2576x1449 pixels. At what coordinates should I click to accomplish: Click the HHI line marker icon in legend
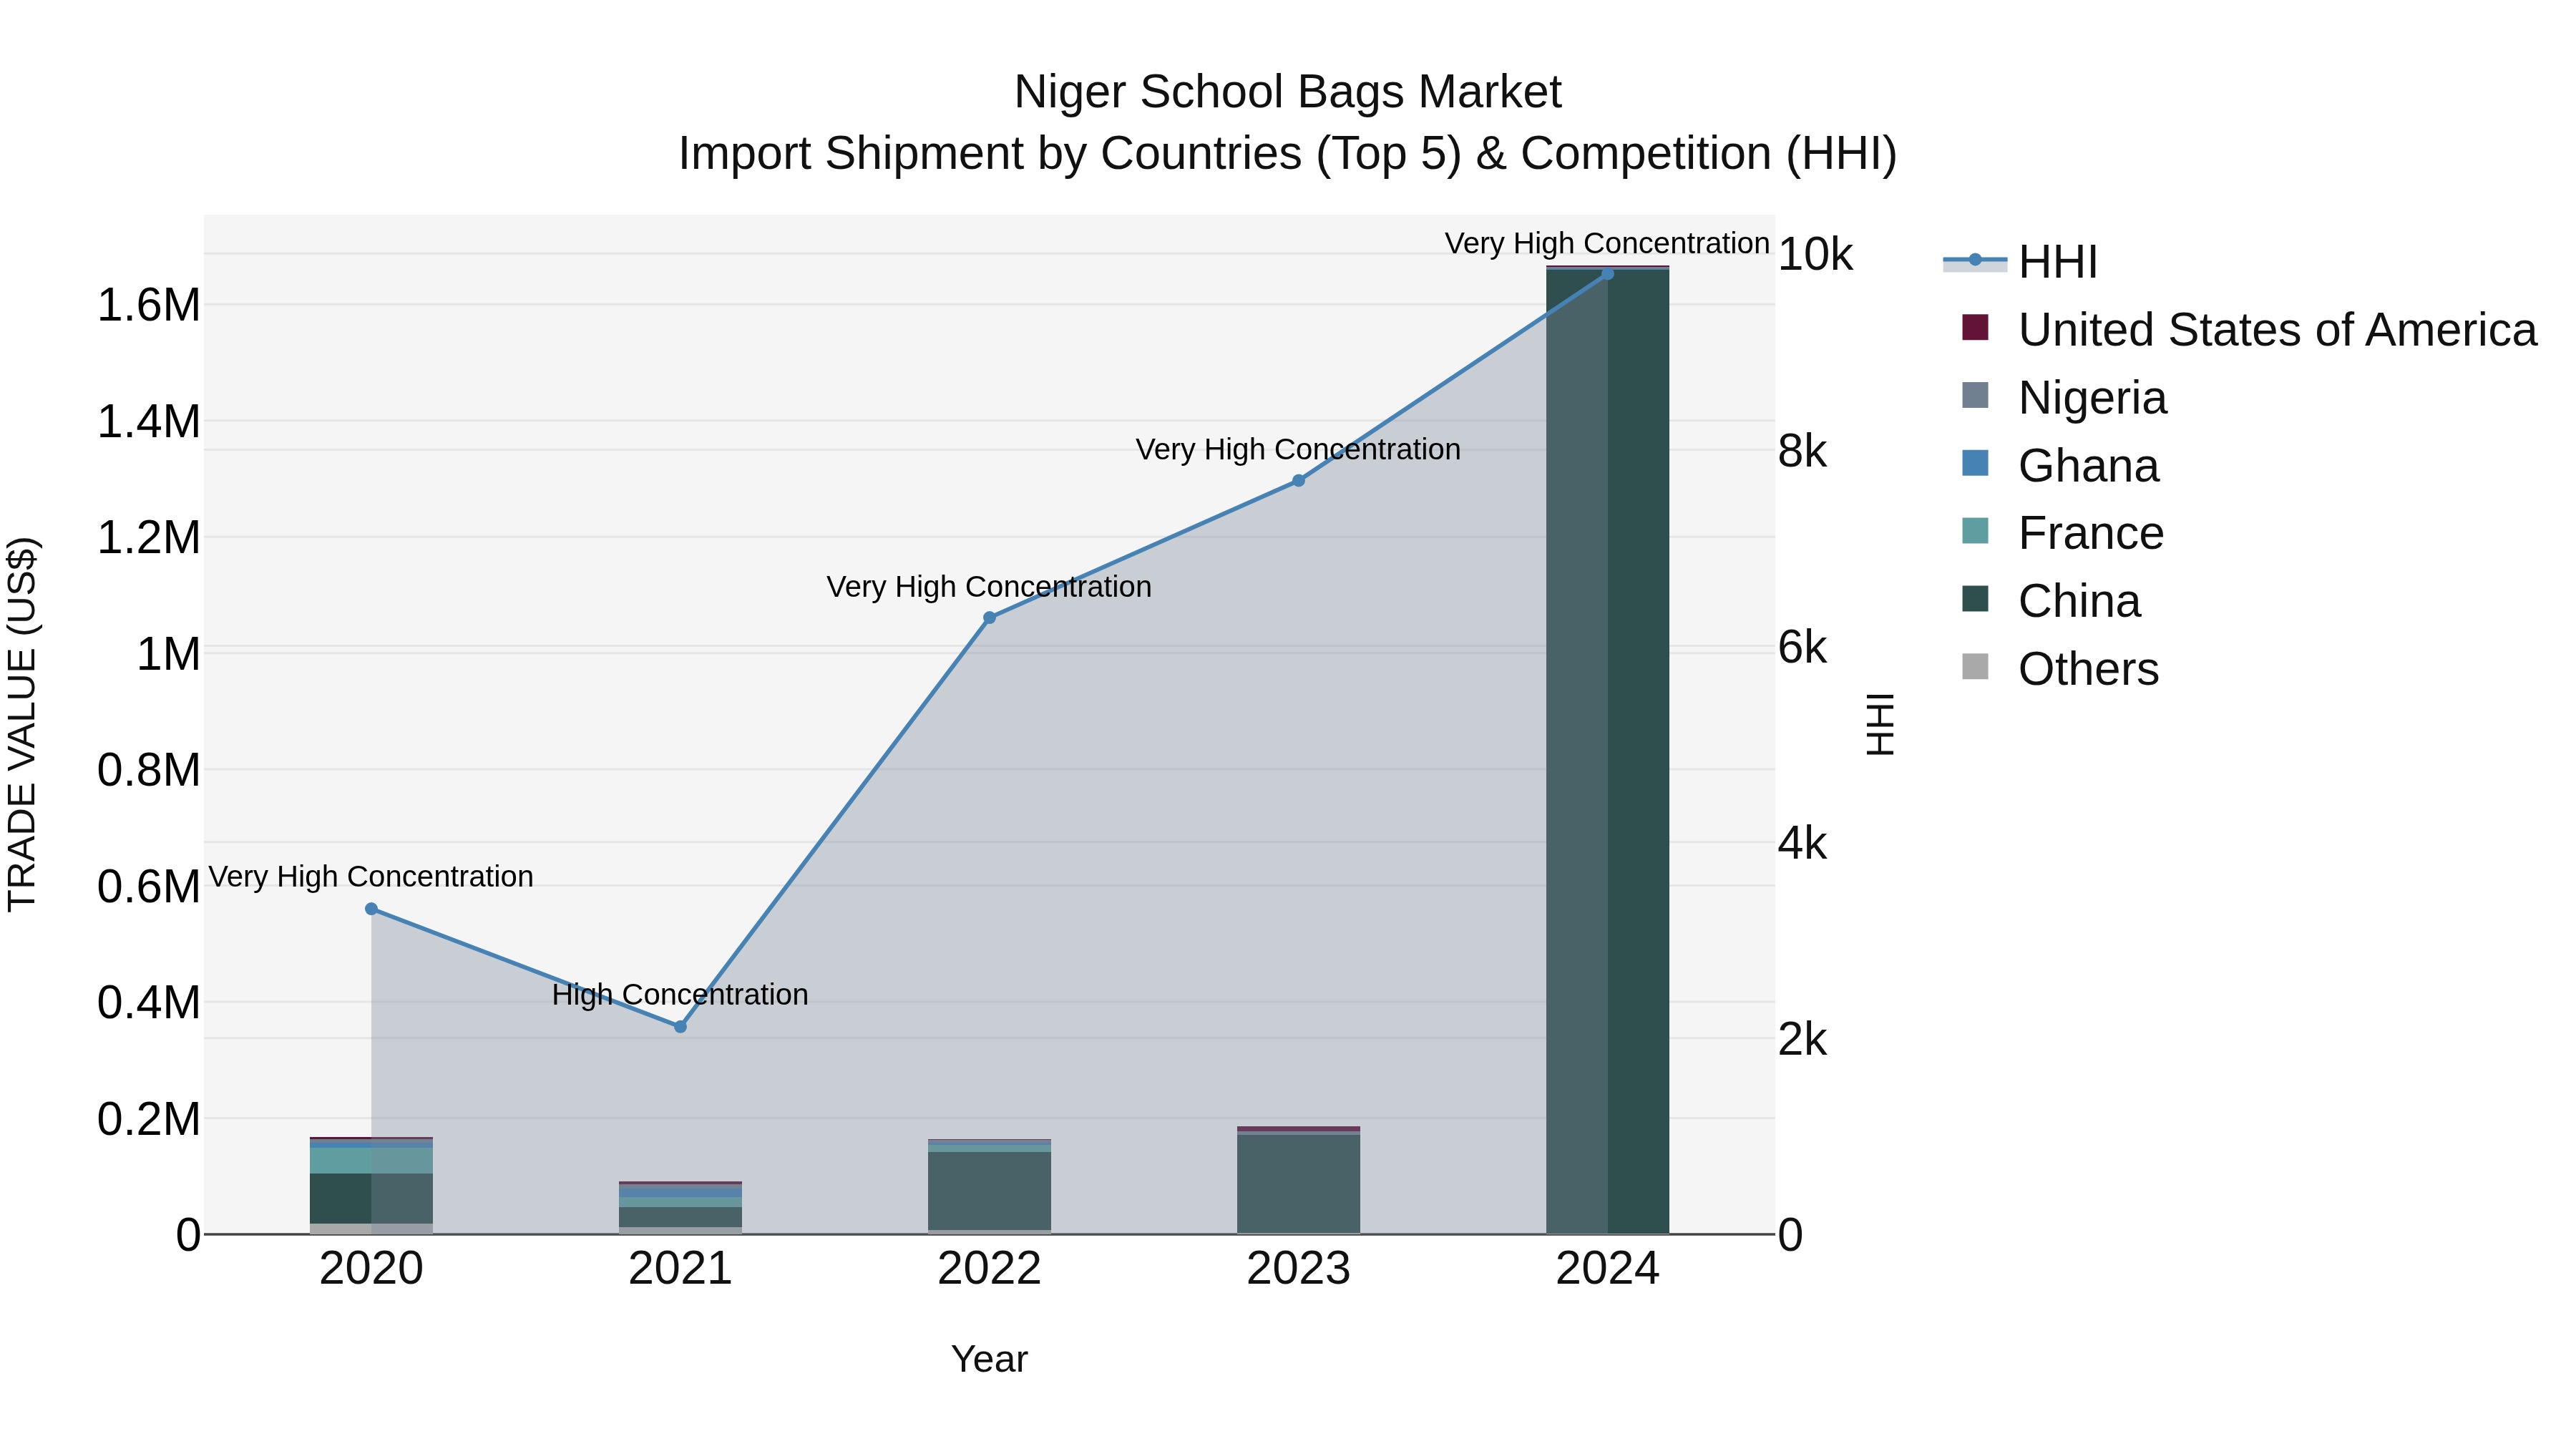point(1975,261)
